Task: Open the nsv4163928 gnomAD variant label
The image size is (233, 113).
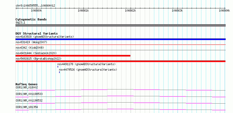Action: pyautogui.click(x=45, y=37)
